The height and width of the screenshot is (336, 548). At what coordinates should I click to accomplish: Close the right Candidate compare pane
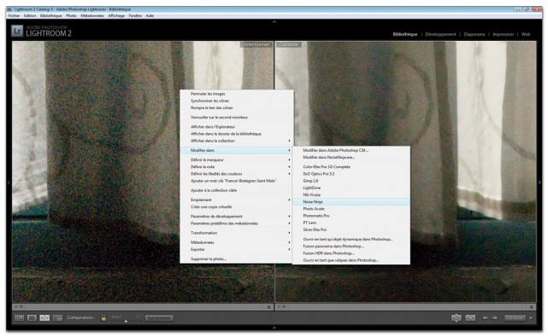[531, 307]
